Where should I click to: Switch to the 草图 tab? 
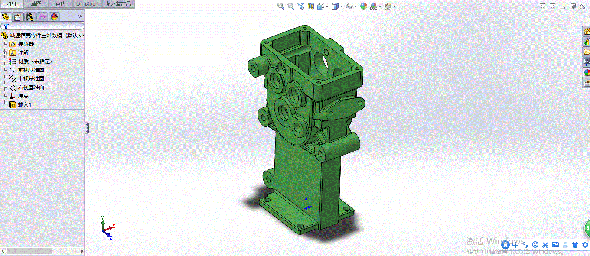(x=36, y=4)
